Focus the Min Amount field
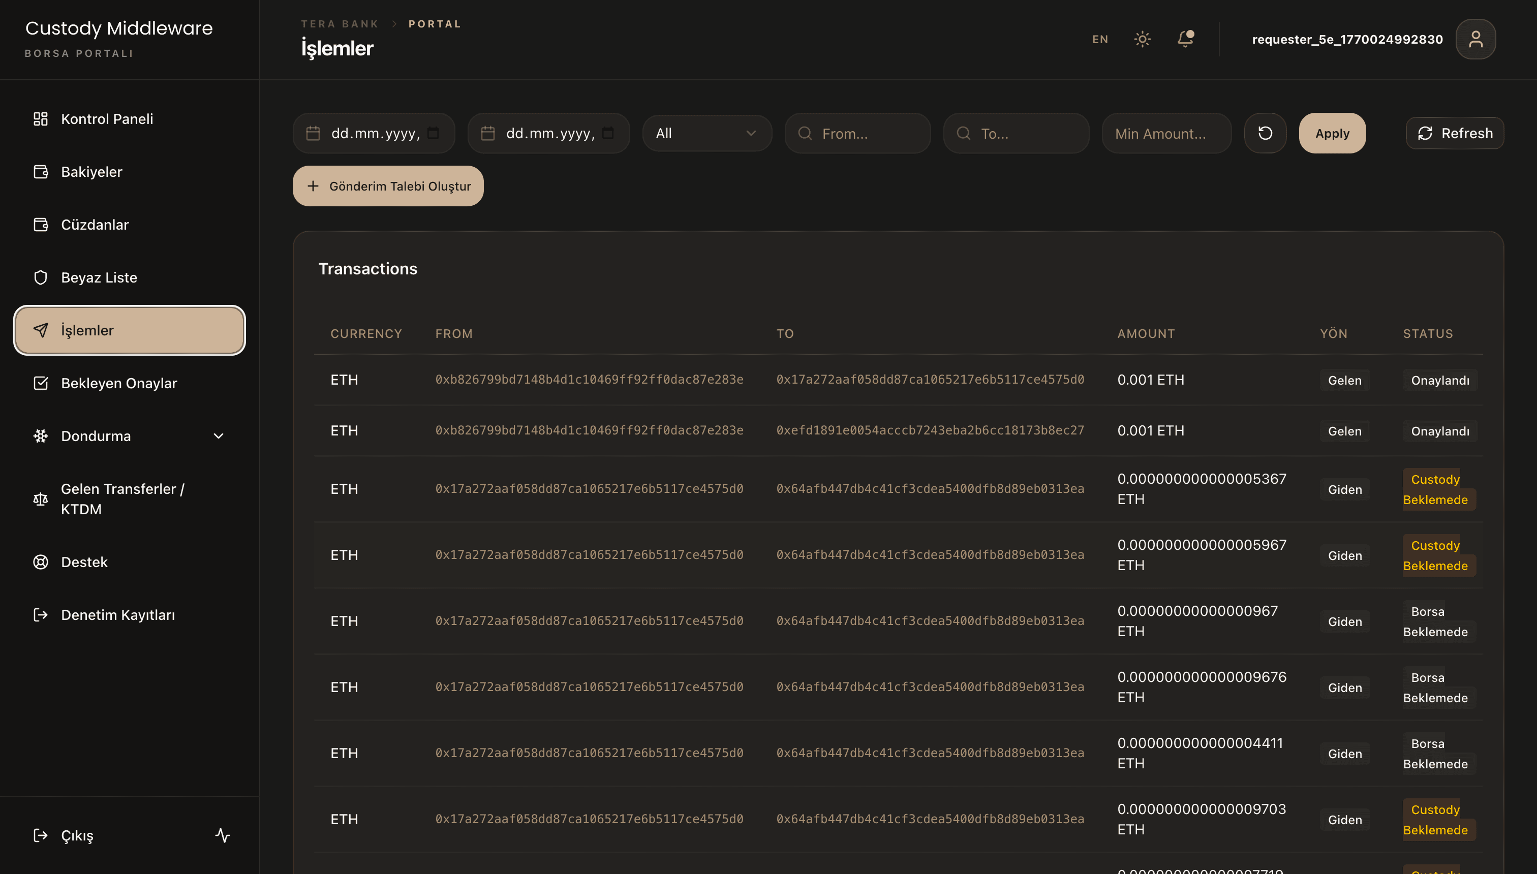 [x=1166, y=133]
